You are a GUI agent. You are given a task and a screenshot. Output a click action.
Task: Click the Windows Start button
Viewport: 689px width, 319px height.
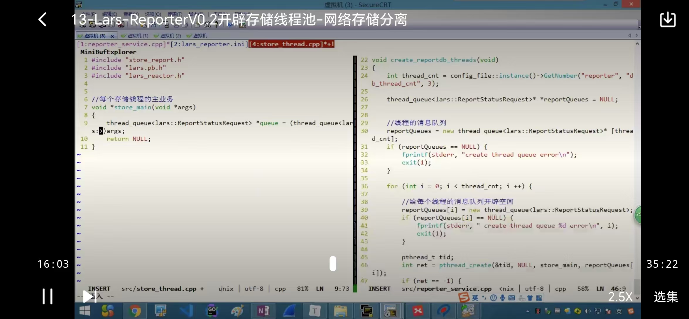(85, 311)
